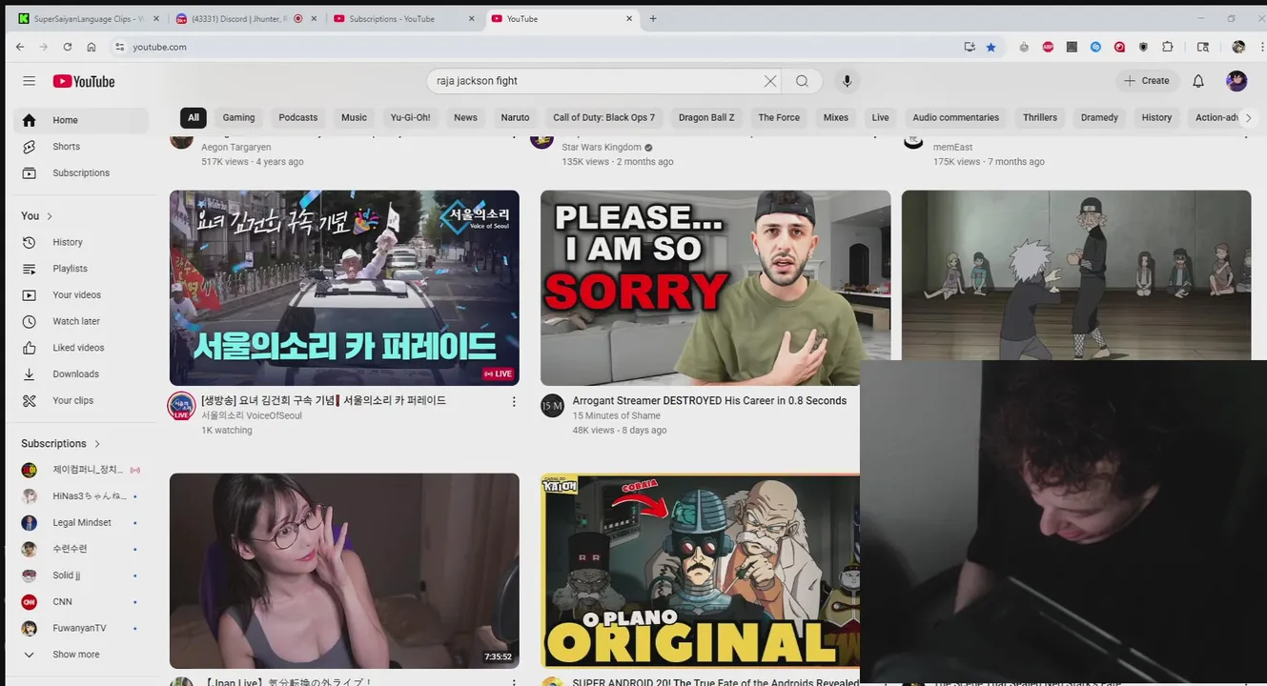Open Your clips in the sidebar
The width and height of the screenshot is (1267, 686).
tap(81, 401)
